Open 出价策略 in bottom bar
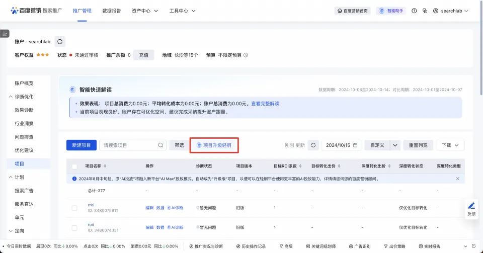Viewport: 483px width, 253px height. pyautogui.click(x=394, y=246)
